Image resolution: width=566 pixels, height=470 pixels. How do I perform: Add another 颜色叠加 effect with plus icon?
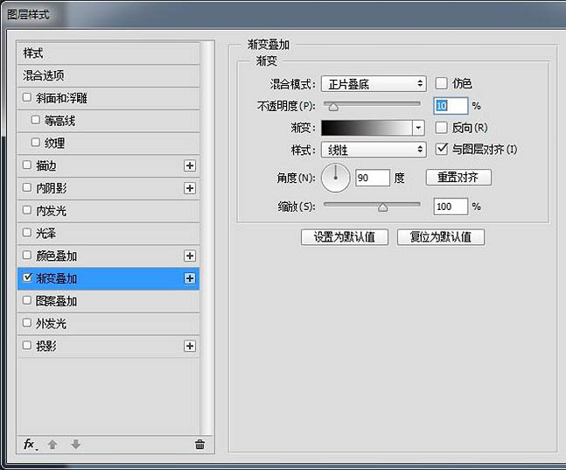[x=189, y=256]
